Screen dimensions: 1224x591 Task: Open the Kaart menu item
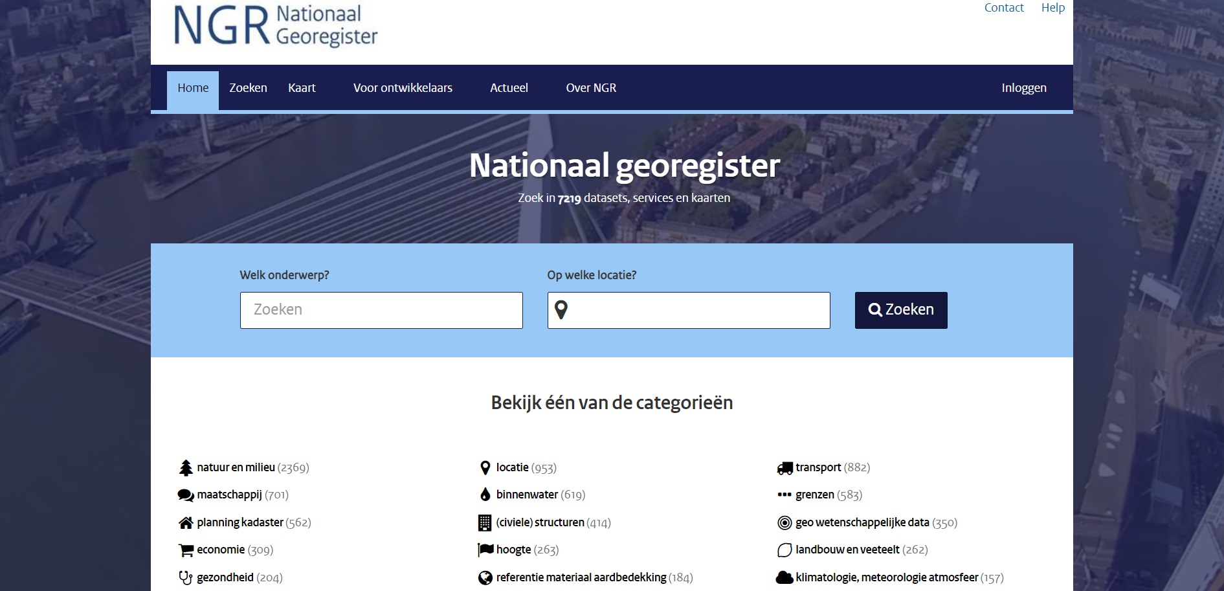(x=302, y=88)
